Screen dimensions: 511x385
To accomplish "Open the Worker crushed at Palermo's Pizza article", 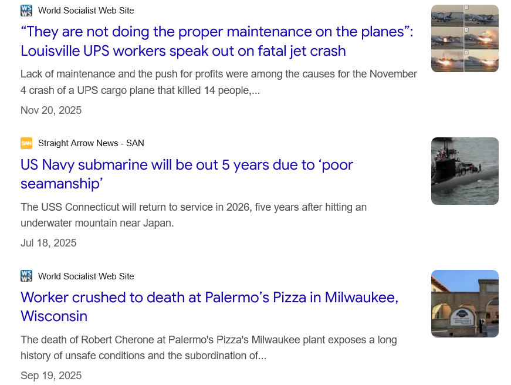I will click(209, 306).
